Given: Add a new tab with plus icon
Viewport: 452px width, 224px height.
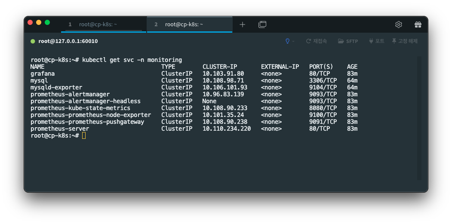Looking at the screenshot, I should point(242,25).
